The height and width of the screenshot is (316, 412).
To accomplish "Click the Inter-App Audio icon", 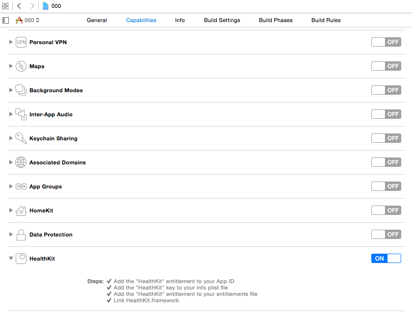I will [21, 114].
